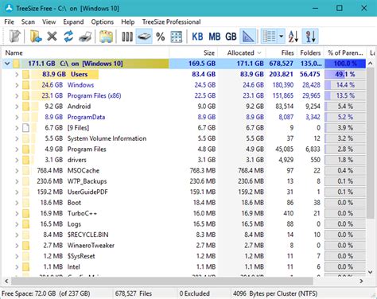Select the TurboC++ folder
The height and width of the screenshot is (299, 377).
click(82, 213)
